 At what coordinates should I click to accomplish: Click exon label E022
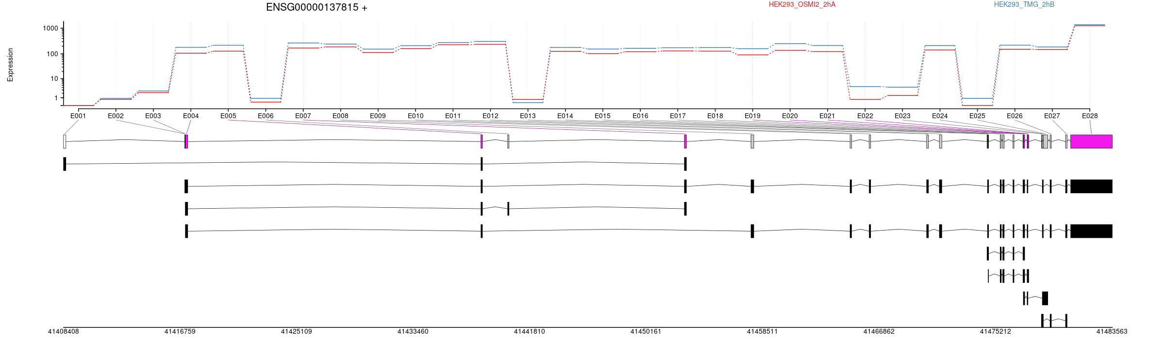click(865, 116)
